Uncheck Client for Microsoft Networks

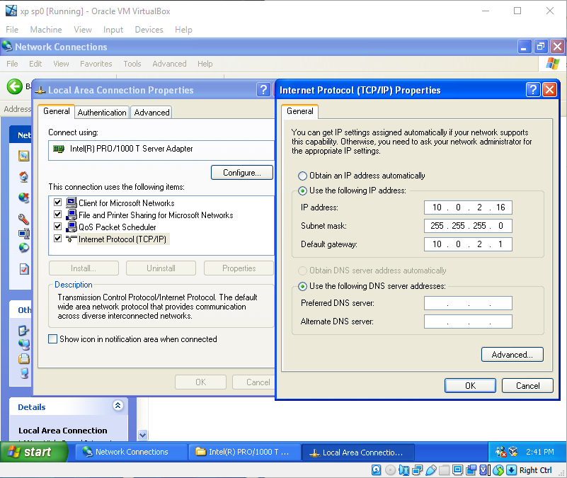[x=57, y=202]
